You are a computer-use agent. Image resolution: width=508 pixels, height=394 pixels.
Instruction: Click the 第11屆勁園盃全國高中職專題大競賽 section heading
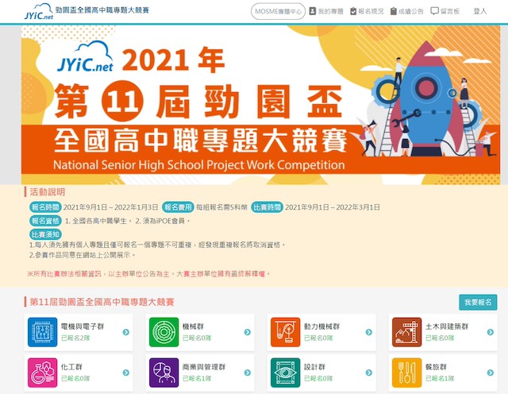102,302
